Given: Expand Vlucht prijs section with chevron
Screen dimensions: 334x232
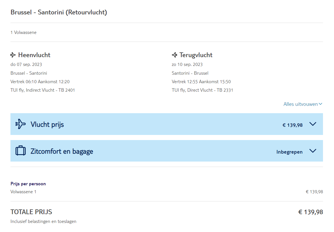Looking at the screenshot, I should [313, 124].
